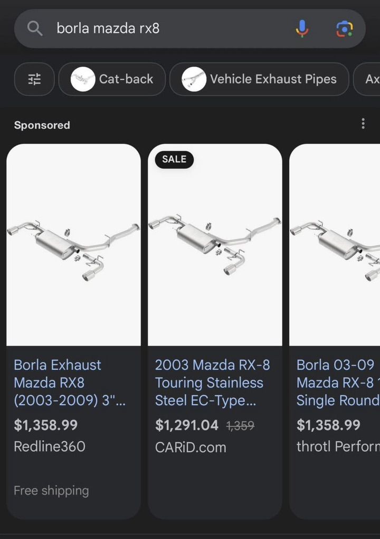Viewport: 380px width, 539px height.
Task: Tap the Cat-back chip thumbnail icon
Action: pos(83,79)
